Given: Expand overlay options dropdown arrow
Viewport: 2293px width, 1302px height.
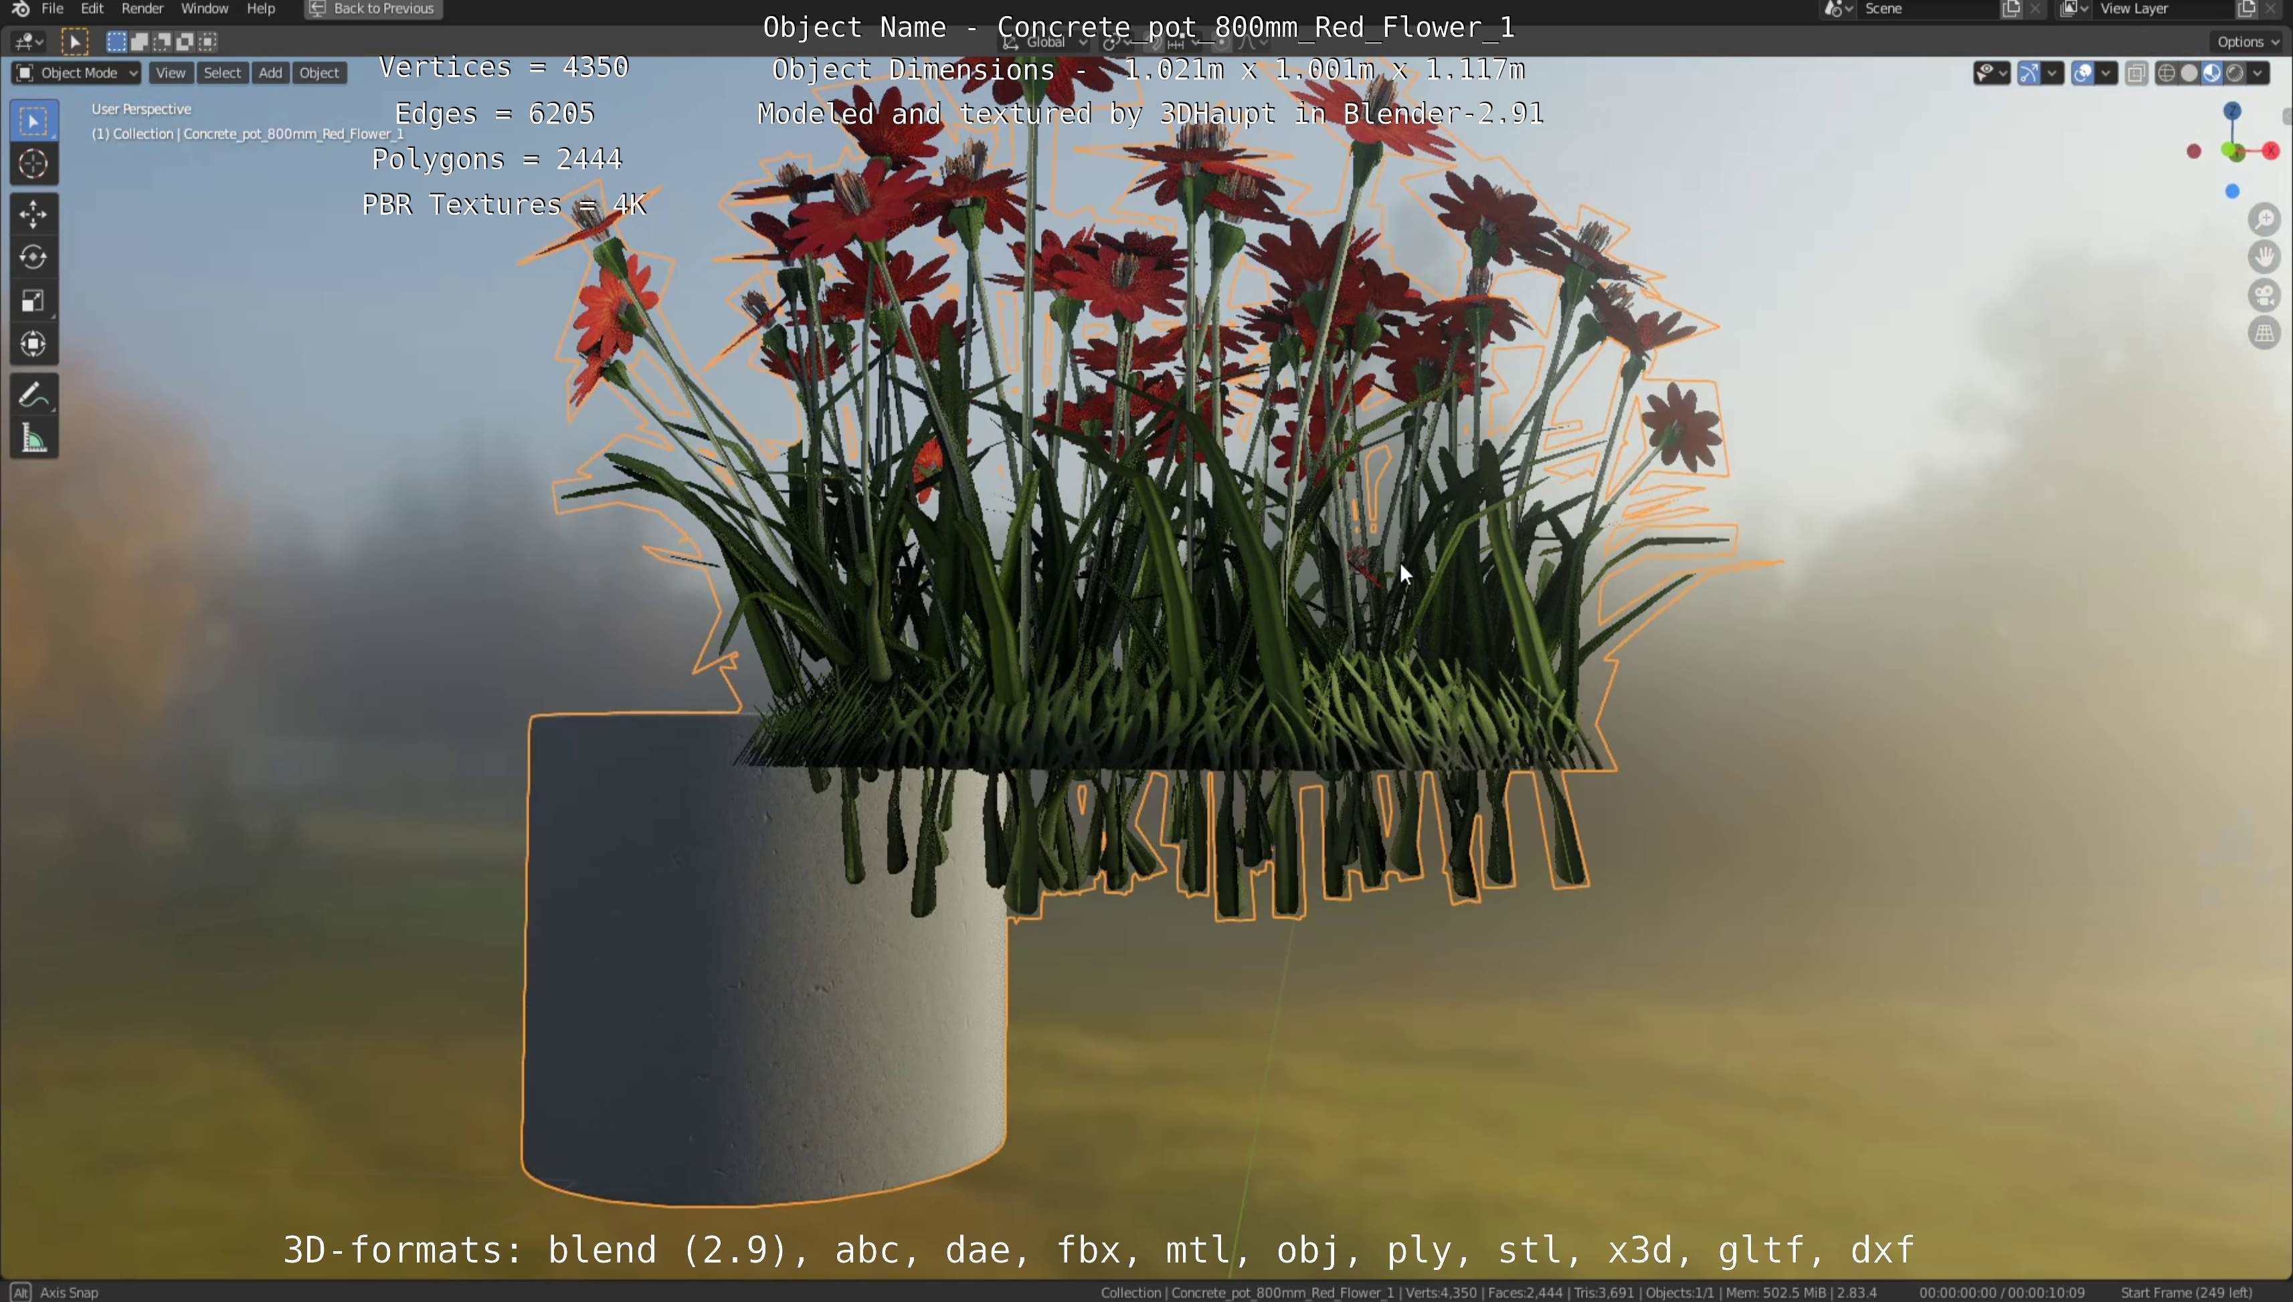Looking at the screenshot, I should coord(2107,74).
